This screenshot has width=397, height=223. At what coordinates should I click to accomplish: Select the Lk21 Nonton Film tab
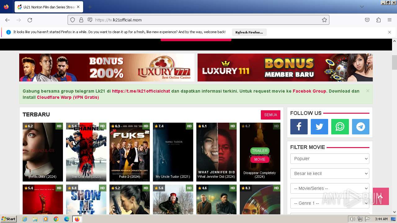point(49,7)
